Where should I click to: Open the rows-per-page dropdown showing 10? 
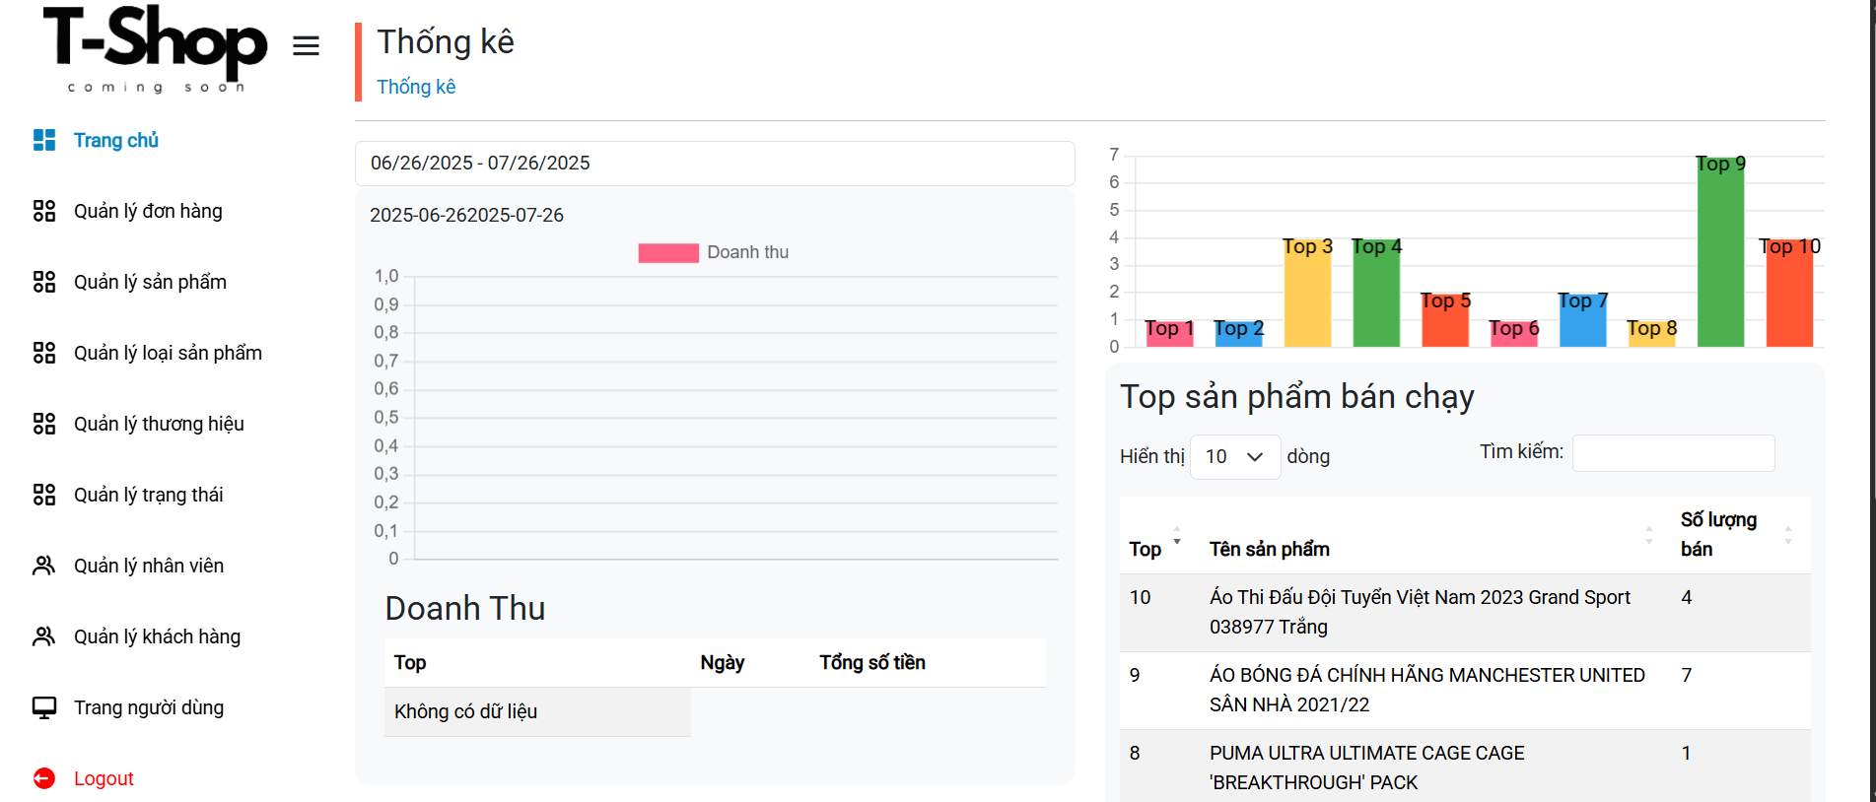1235,456
